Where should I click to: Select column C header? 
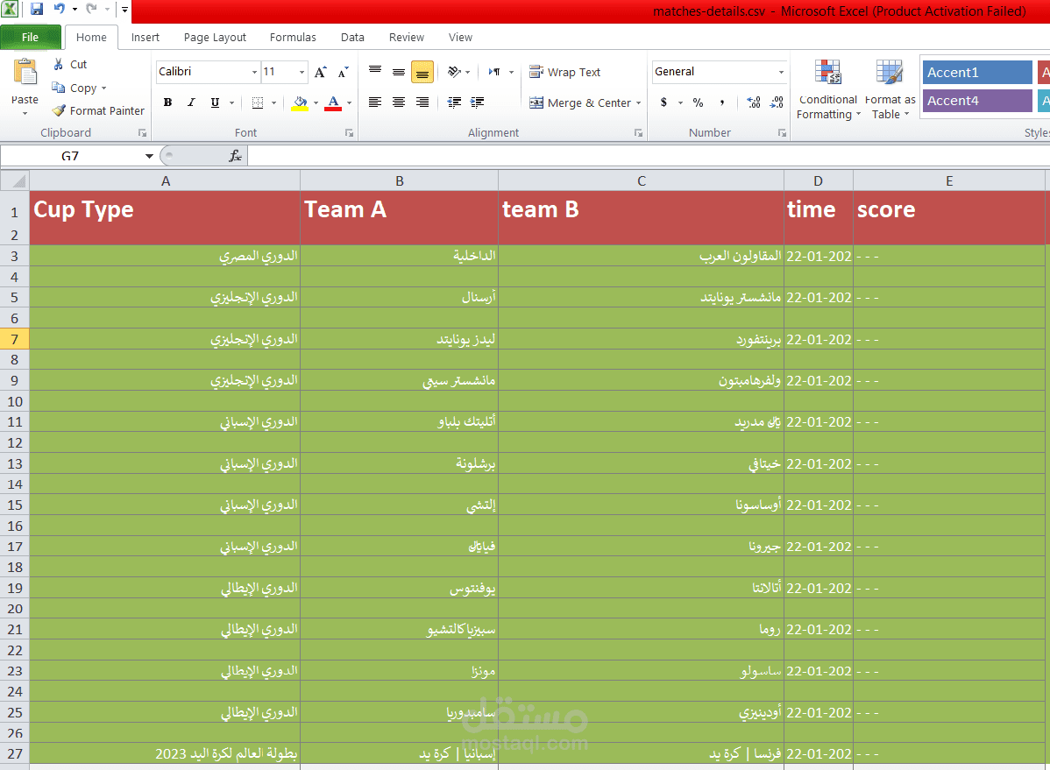(641, 180)
